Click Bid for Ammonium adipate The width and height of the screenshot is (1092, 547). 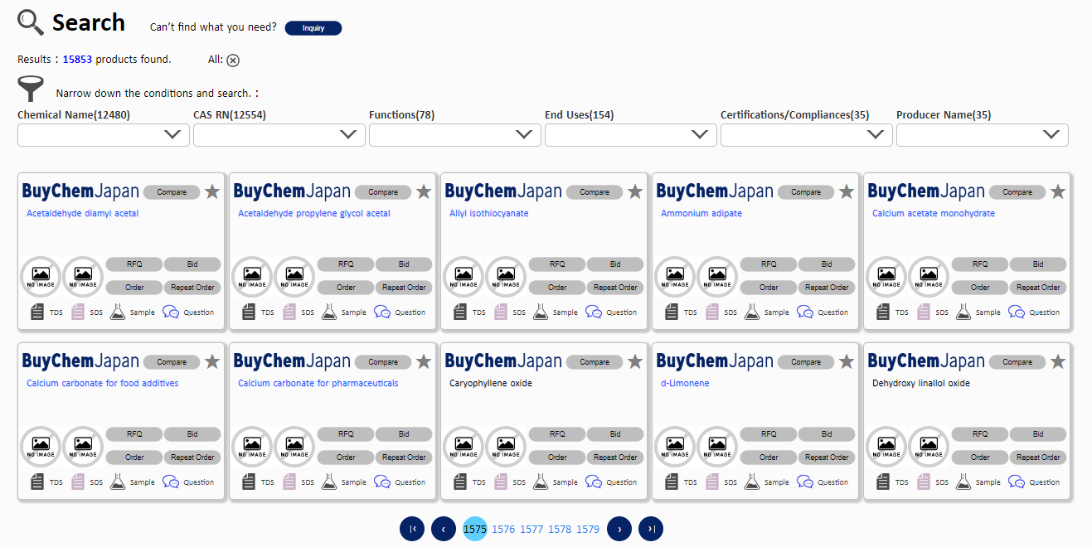click(x=827, y=264)
